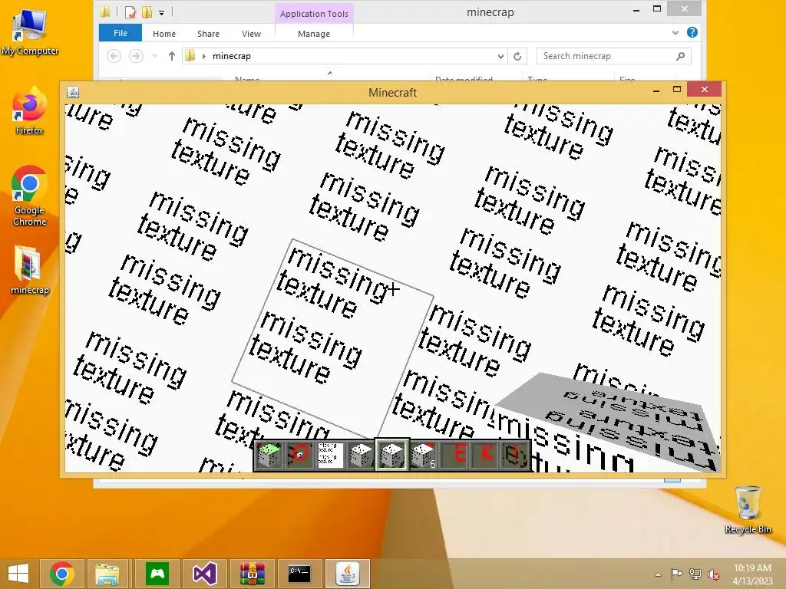The width and height of the screenshot is (786, 589).
Task: Open recent locations dropdown arrow
Action: point(154,56)
